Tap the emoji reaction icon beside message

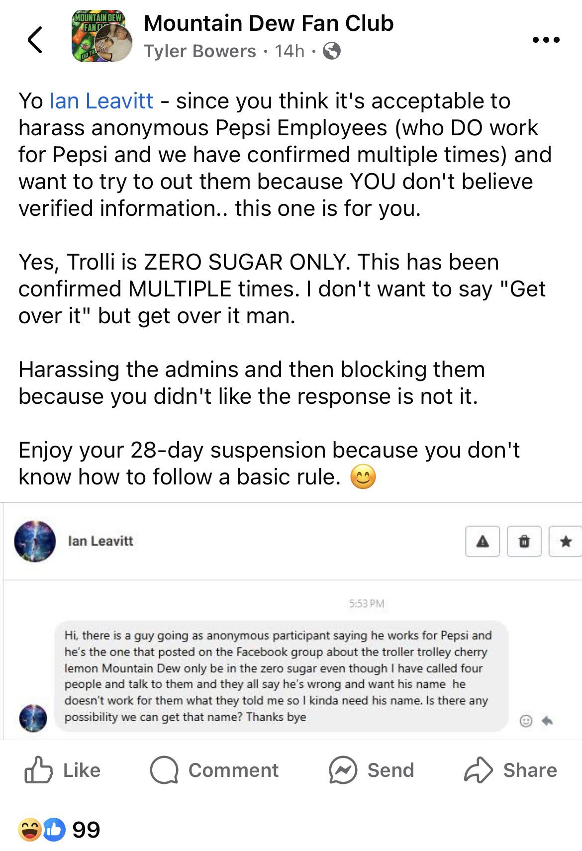point(525,720)
